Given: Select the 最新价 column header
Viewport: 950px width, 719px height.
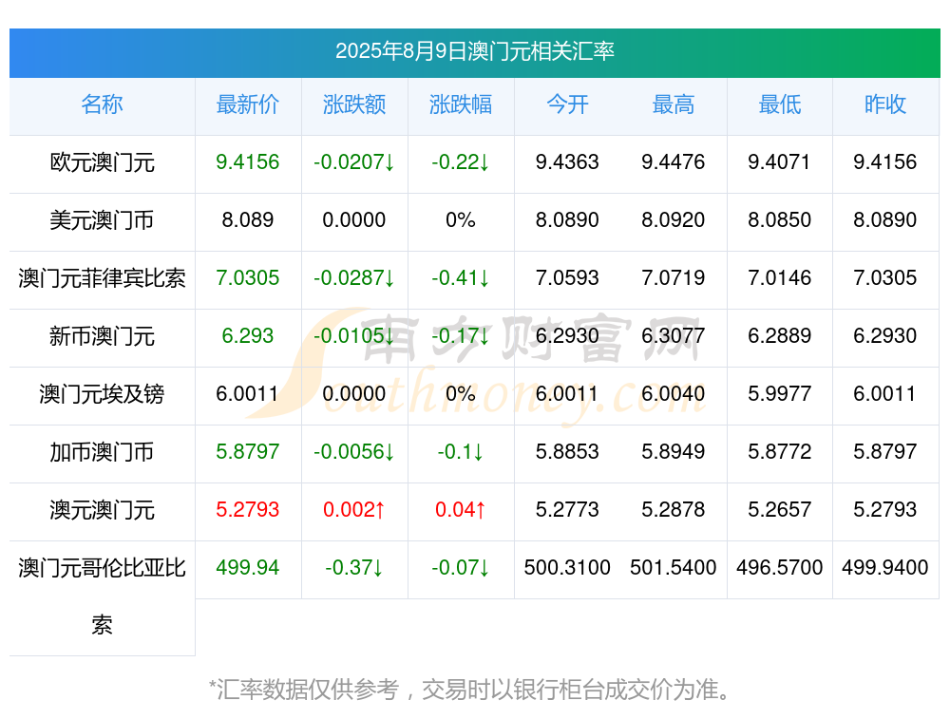Looking at the screenshot, I should [x=247, y=104].
